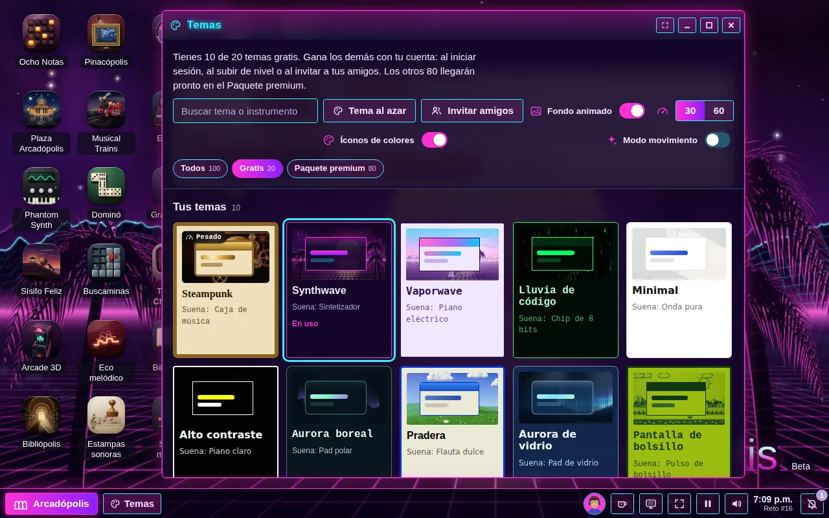Launch Buscaminas from the desktop
The width and height of the screenshot is (829, 518).
(x=106, y=270)
